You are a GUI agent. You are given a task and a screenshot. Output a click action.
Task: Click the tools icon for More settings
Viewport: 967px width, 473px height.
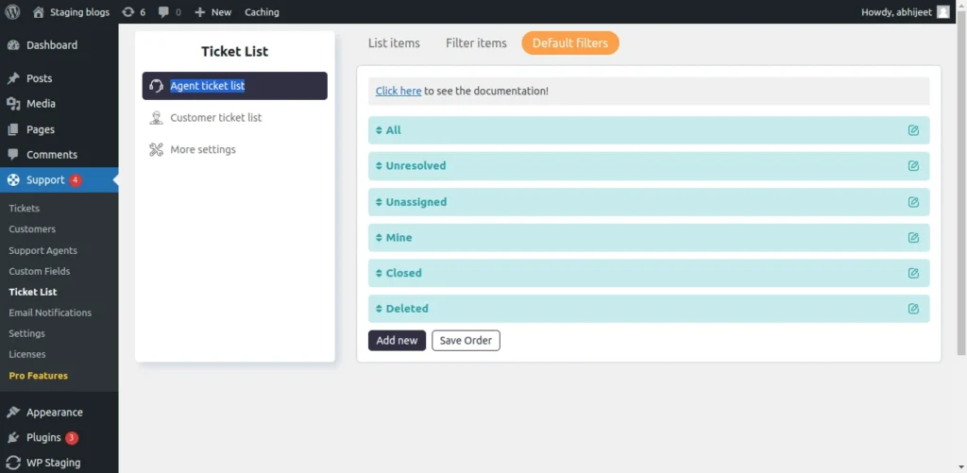tap(156, 149)
